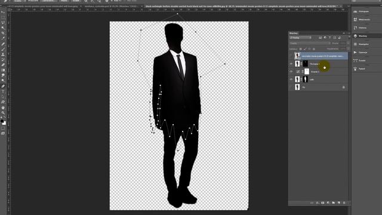Viewport: 382px width, 215px height.
Task: Toggle lock position in Layers panel
Action: point(309,49)
